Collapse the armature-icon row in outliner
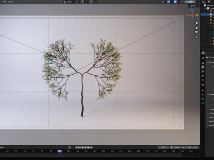This screenshot has height=160, width=214. tap(208, 23)
